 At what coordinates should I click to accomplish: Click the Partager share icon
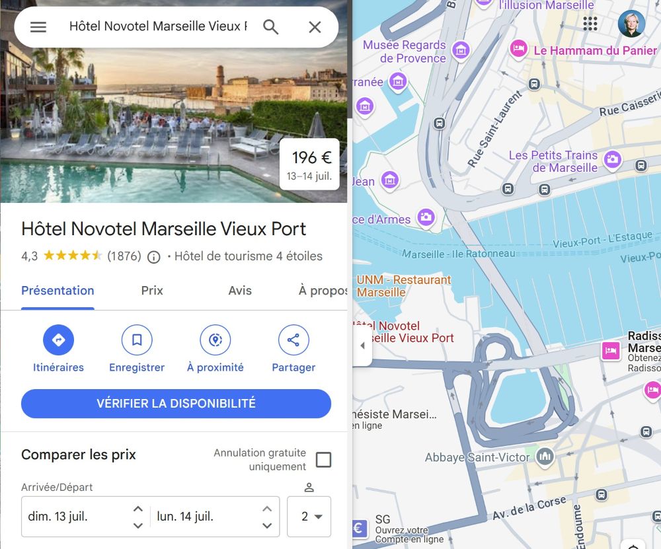(294, 340)
